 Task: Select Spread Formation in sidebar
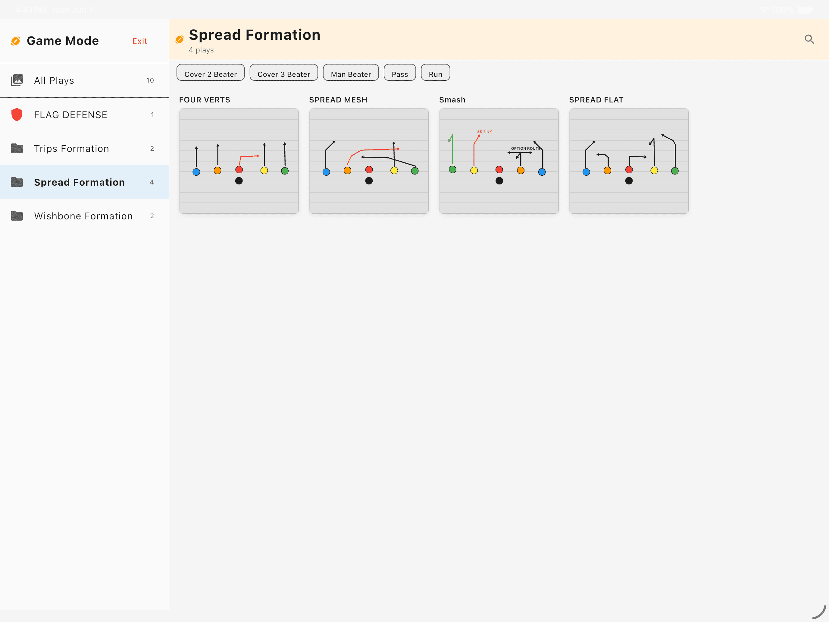84,182
